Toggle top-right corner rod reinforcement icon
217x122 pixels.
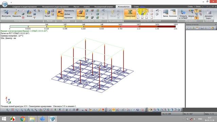click(146, 11)
